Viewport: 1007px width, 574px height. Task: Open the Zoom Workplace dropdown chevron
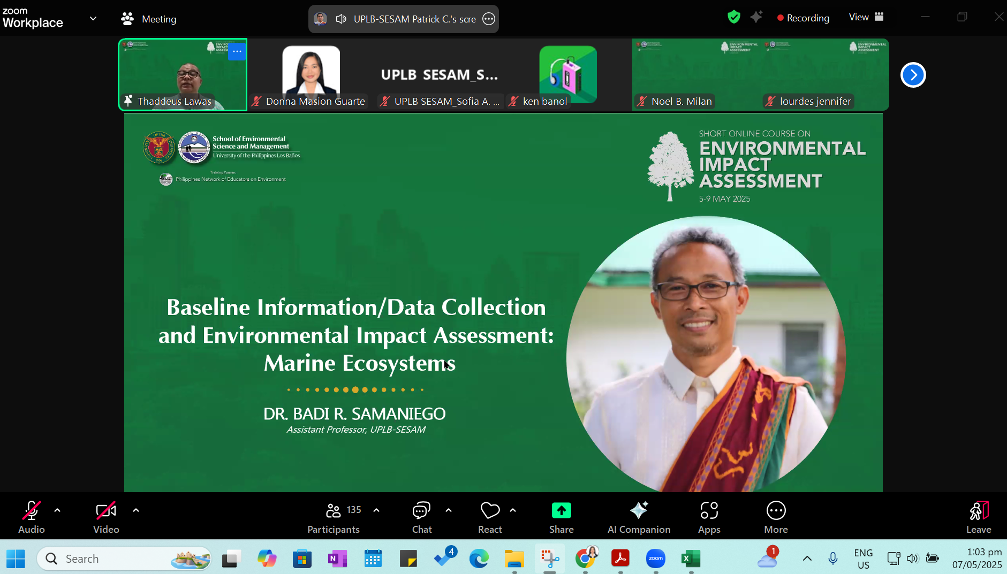[93, 19]
